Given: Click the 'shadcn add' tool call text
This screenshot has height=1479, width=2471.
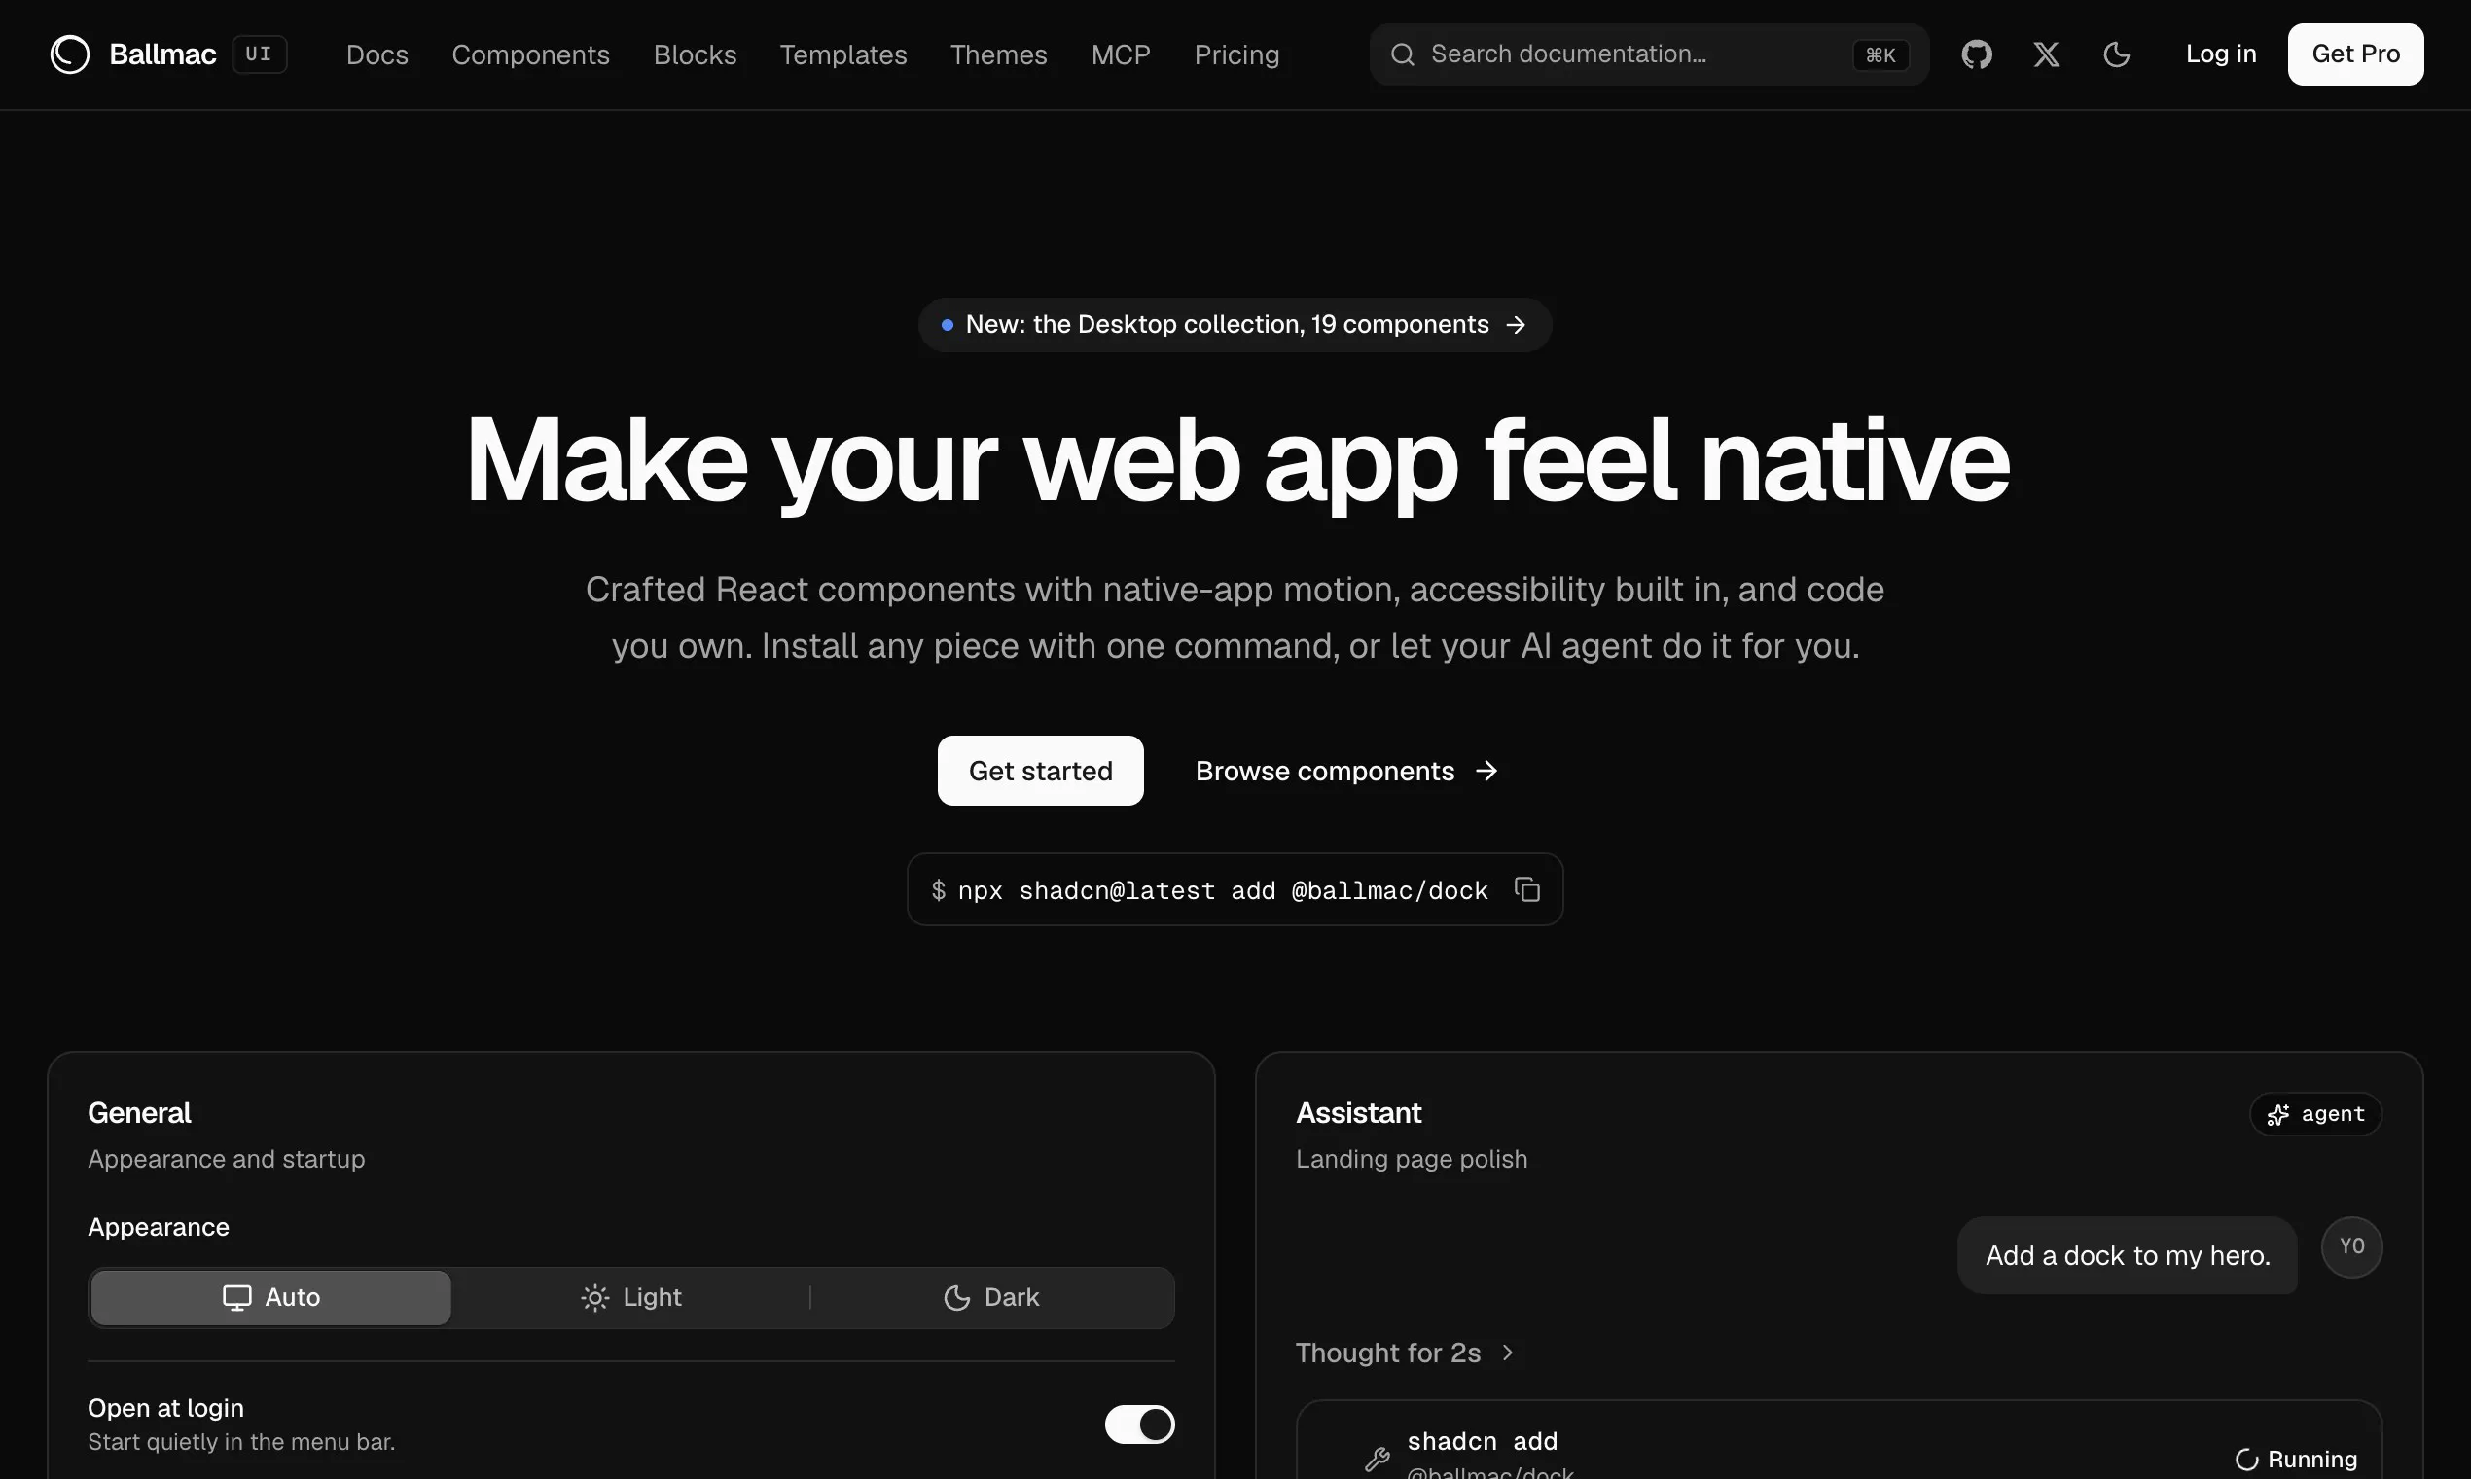Looking at the screenshot, I should pos(1482,1441).
